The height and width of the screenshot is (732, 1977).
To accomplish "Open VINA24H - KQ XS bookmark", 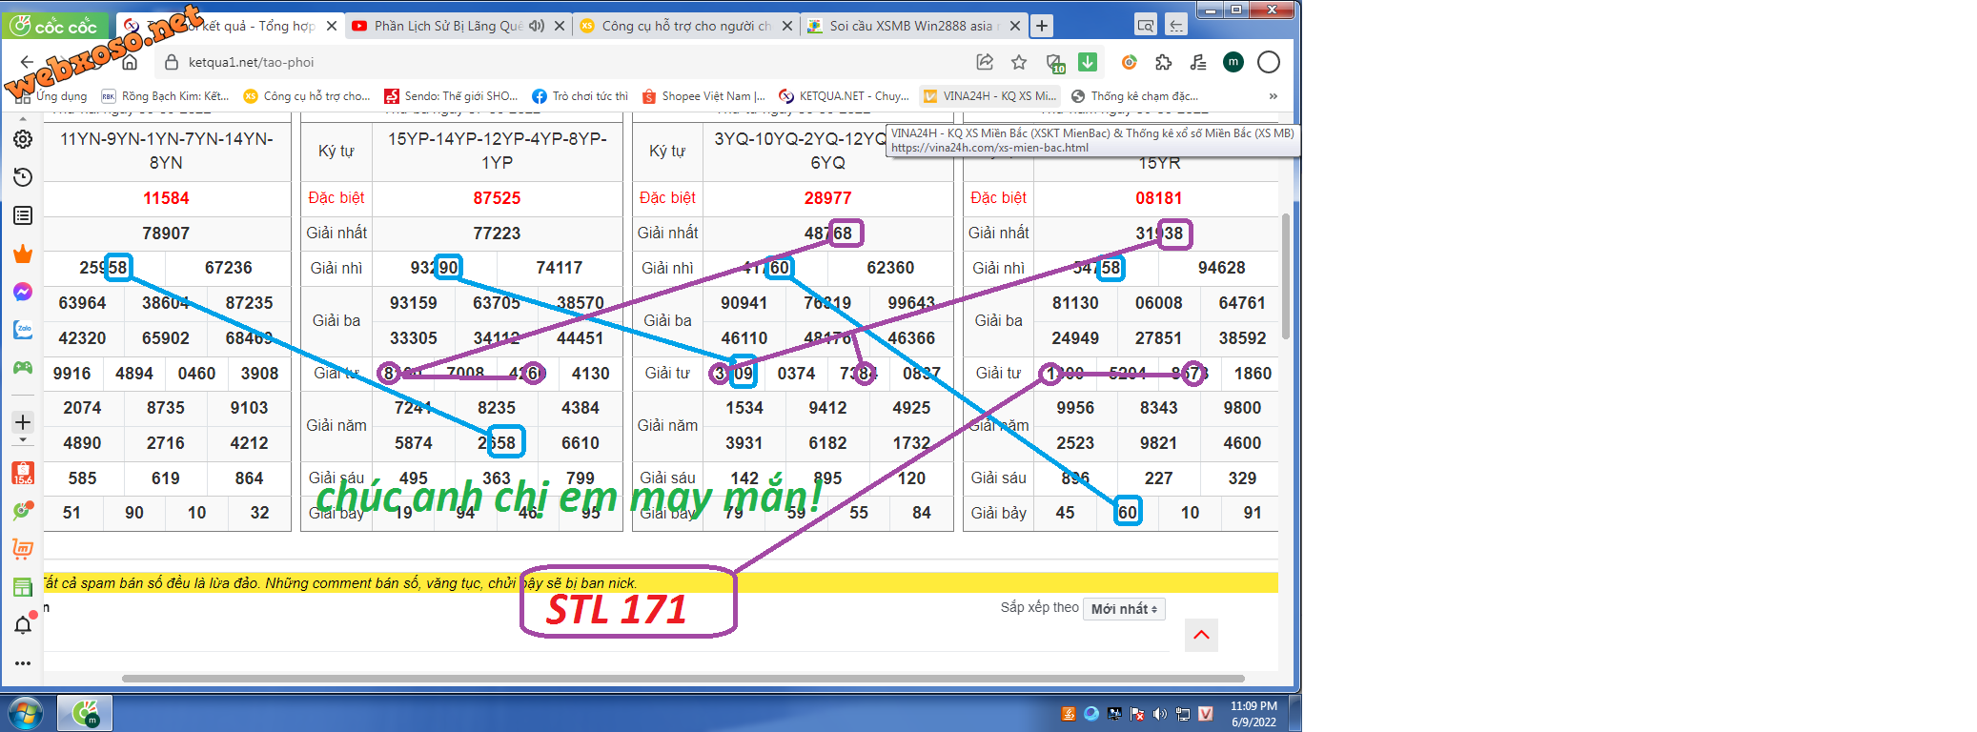I will click(x=989, y=96).
